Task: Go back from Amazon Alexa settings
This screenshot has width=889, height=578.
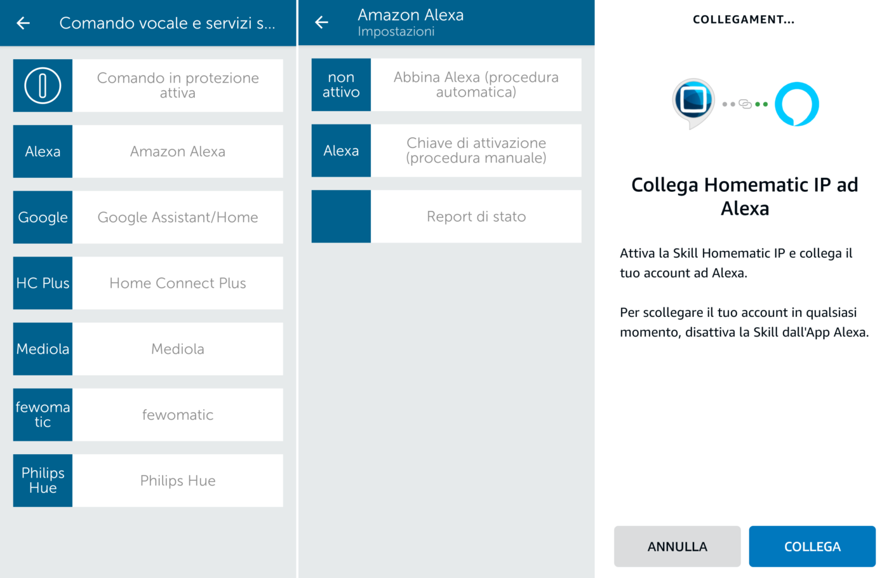Action: coord(322,23)
